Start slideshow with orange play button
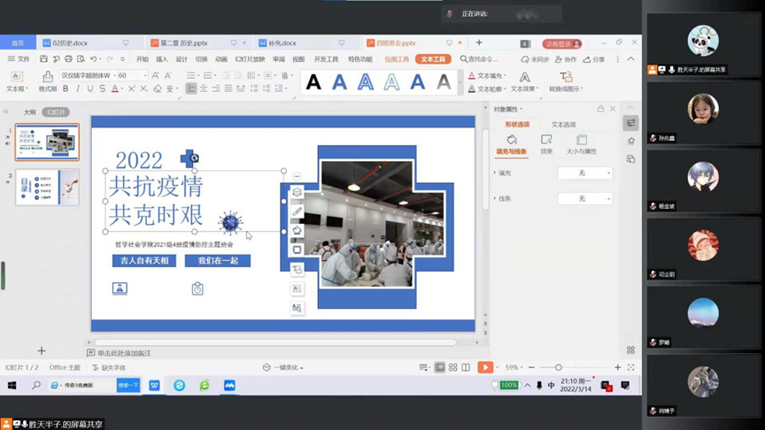This screenshot has width=765, height=430. (485, 367)
